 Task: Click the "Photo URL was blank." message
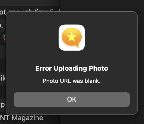tap(72, 81)
